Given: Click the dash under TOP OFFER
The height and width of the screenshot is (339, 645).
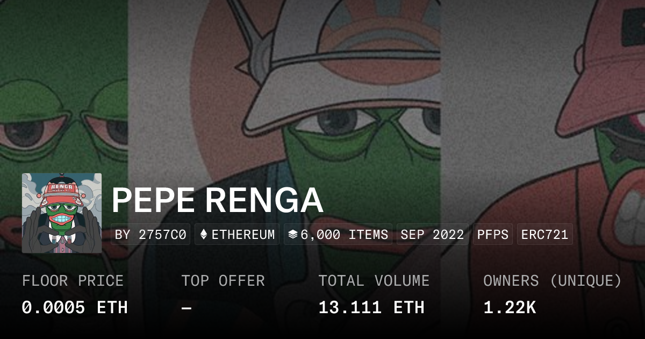Looking at the screenshot, I should 187,308.
